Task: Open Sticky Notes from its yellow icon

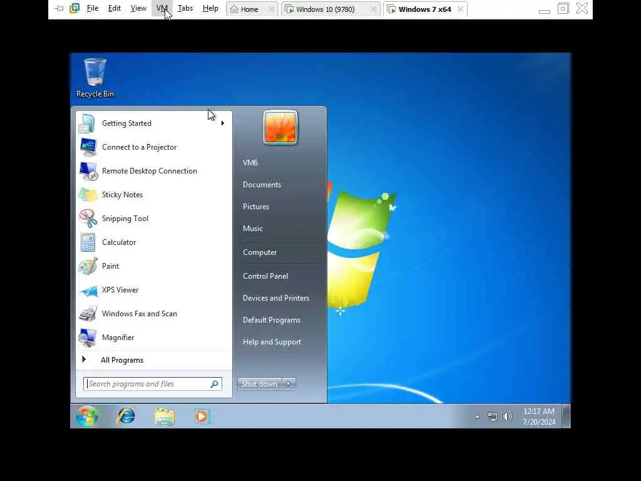Action: pyautogui.click(x=88, y=195)
